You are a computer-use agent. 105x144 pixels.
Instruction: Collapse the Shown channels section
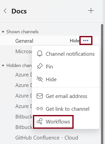click(3, 32)
